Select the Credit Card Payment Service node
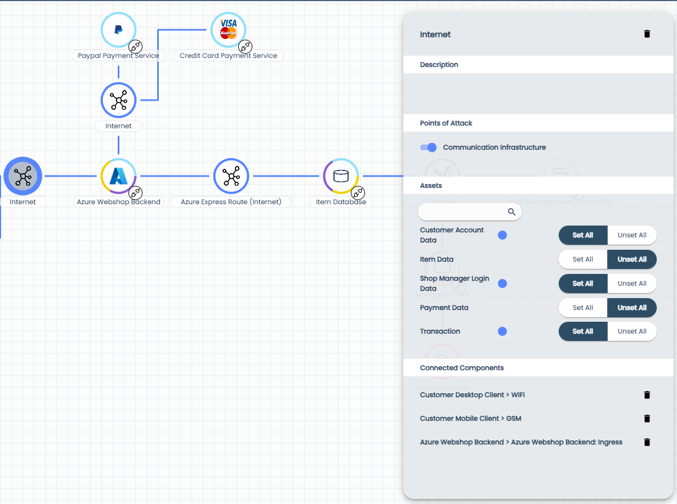This screenshot has height=504, width=677. (x=228, y=29)
